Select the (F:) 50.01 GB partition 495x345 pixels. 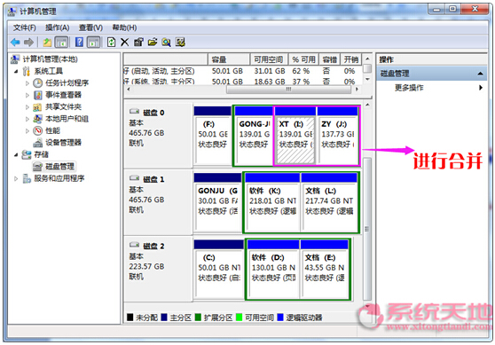pyautogui.click(x=212, y=135)
